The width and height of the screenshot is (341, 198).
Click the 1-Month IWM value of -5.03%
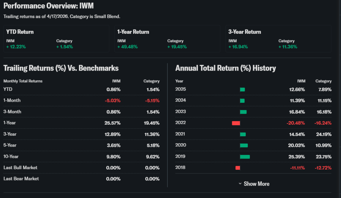point(113,100)
